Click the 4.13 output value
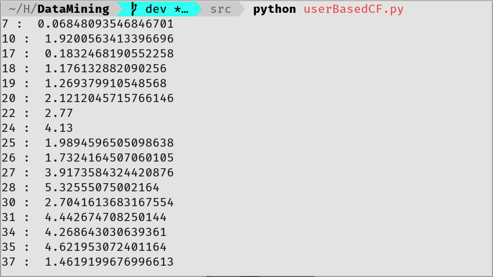 pos(59,128)
